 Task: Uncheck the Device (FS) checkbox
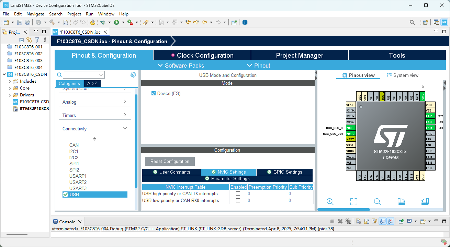(x=154, y=93)
